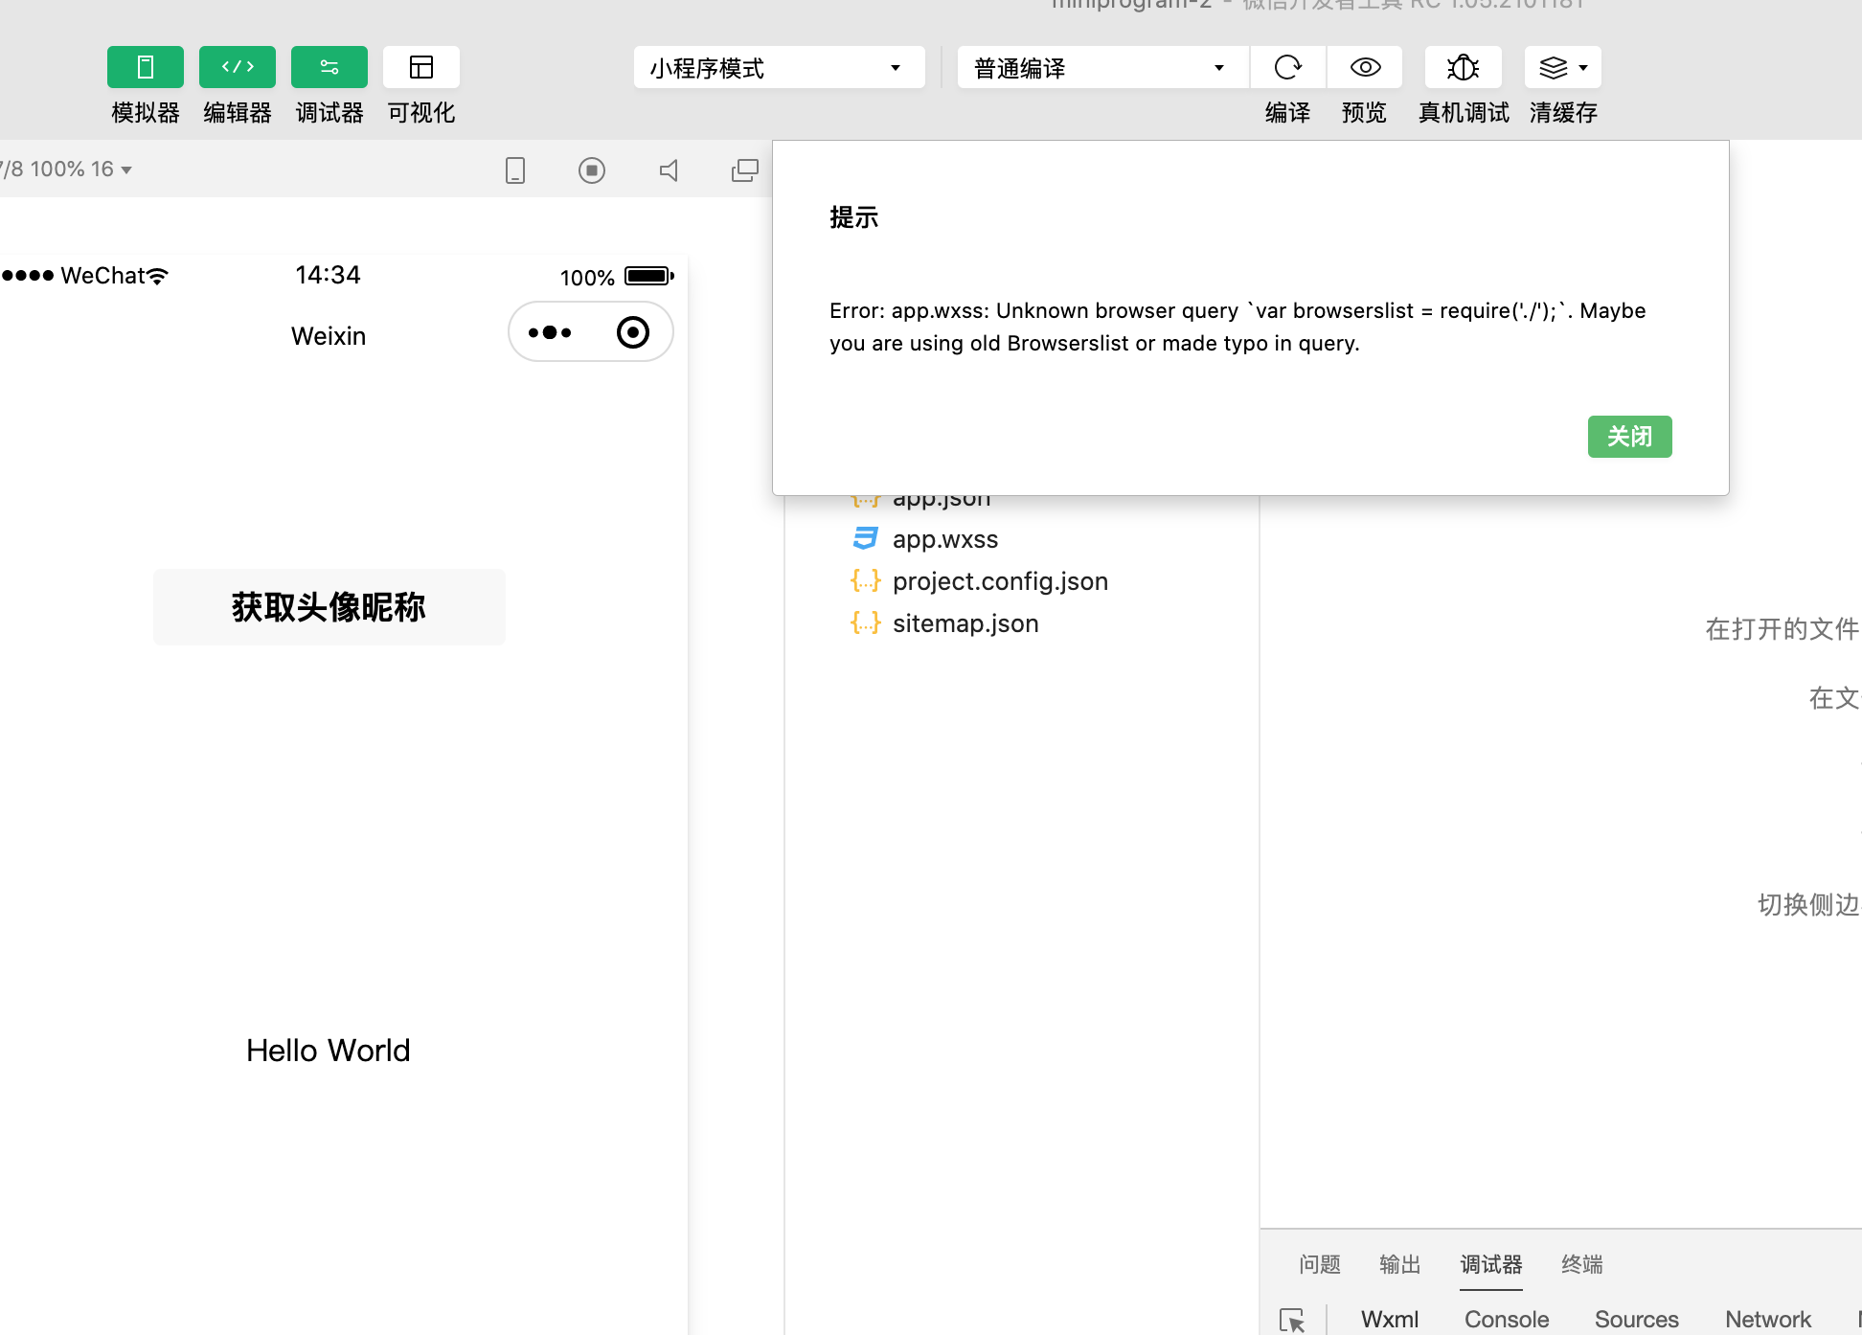
Task: Open the mini program mode dropdown
Action: click(778, 68)
